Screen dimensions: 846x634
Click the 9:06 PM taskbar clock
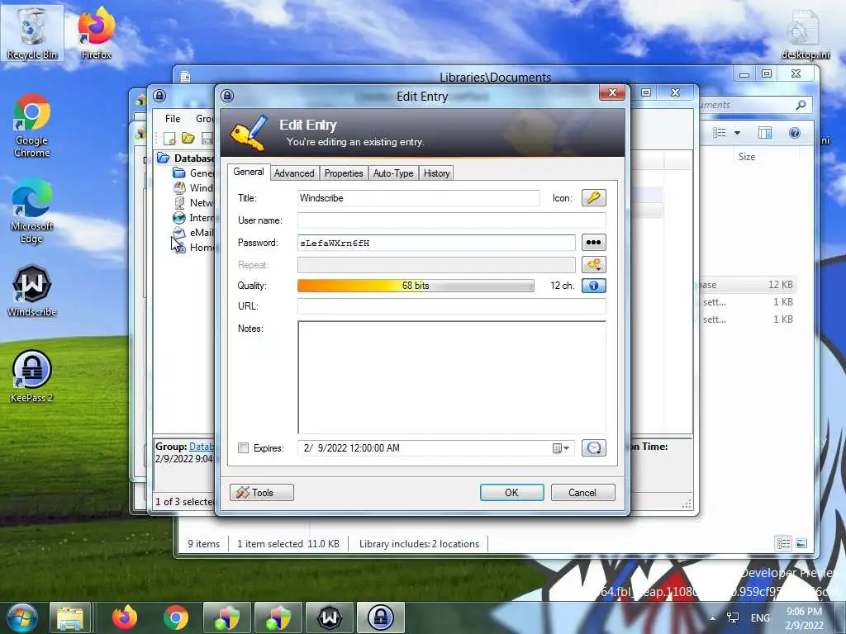coord(804,617)
